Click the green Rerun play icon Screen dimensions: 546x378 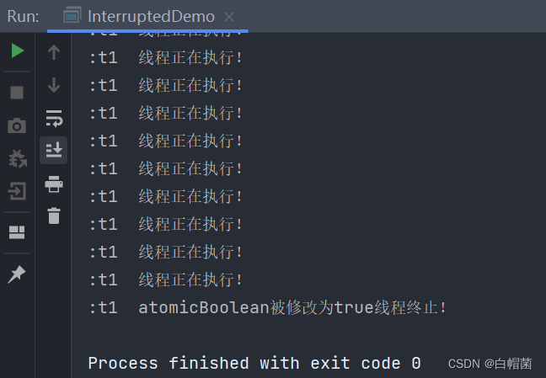(18, 51)
